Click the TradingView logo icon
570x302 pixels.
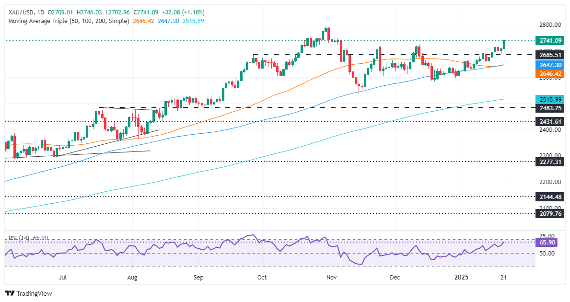point(11,293)
